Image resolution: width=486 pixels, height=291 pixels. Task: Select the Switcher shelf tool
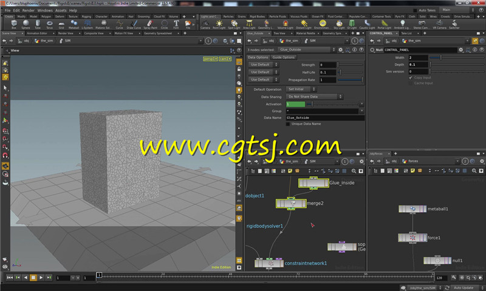pyautogui.click(x=454, y=24)
